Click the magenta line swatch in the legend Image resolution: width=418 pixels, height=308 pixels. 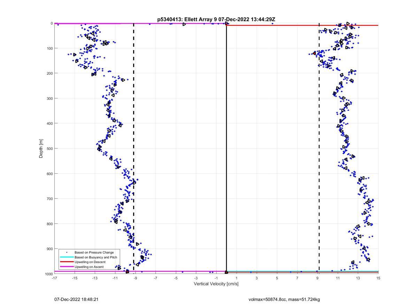point(67,267)
